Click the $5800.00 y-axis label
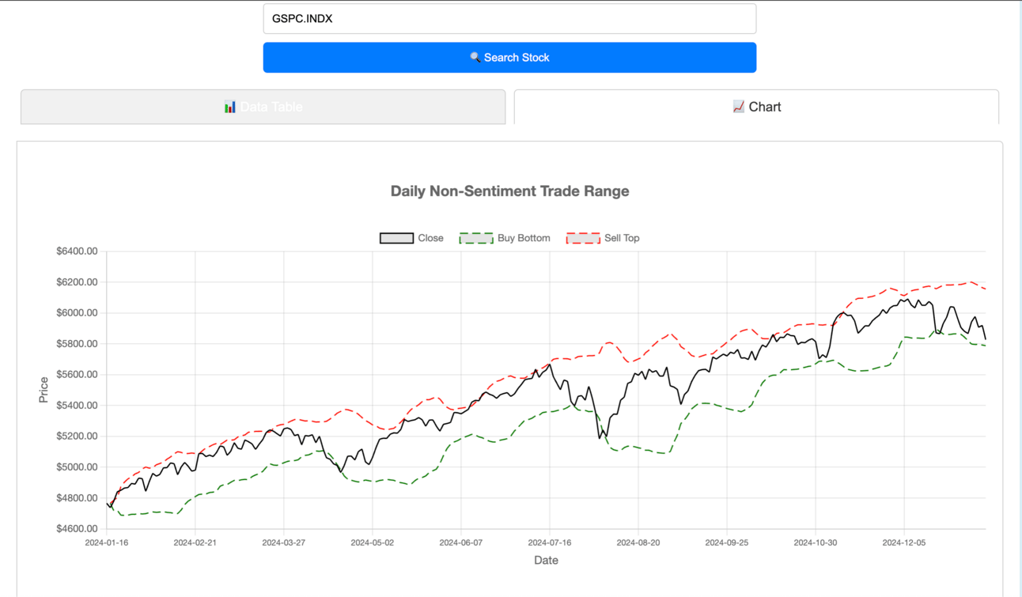Screen dimensions: 1022x597 pos(77,344)
